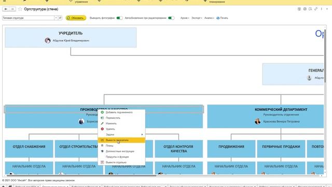Expand the Задачи submenu arrow
This screenshot has width=332, height=187.
tap(142, 135)
